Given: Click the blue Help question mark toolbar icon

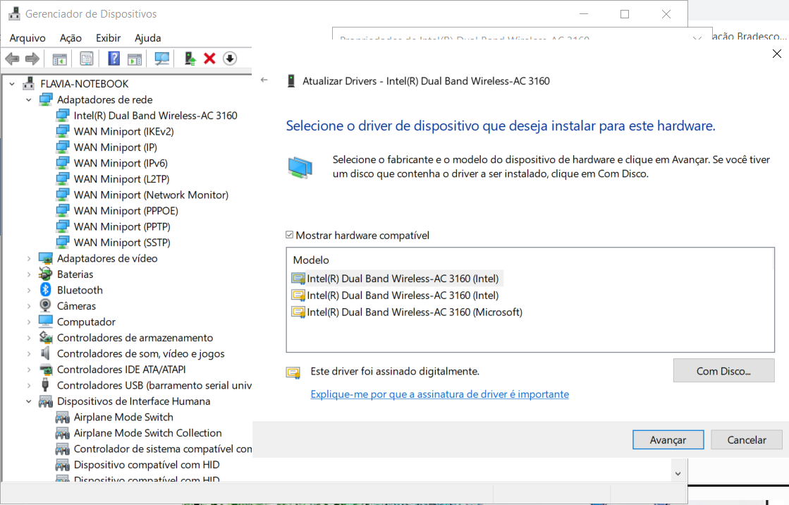Looking at the screenshot, I should [x=114, y=59].
